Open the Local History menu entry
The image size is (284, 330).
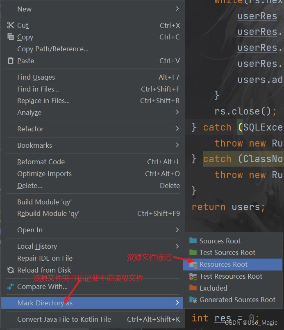coord(93,246)
